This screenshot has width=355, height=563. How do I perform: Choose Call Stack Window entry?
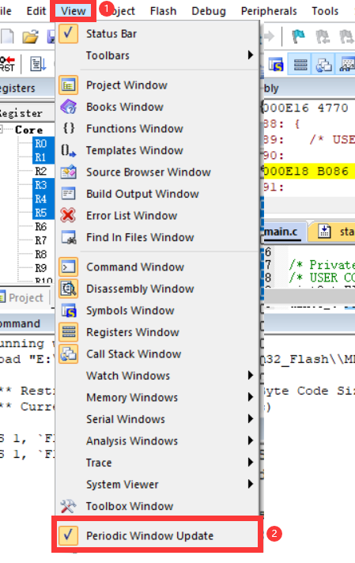click(x=157, y=354)
